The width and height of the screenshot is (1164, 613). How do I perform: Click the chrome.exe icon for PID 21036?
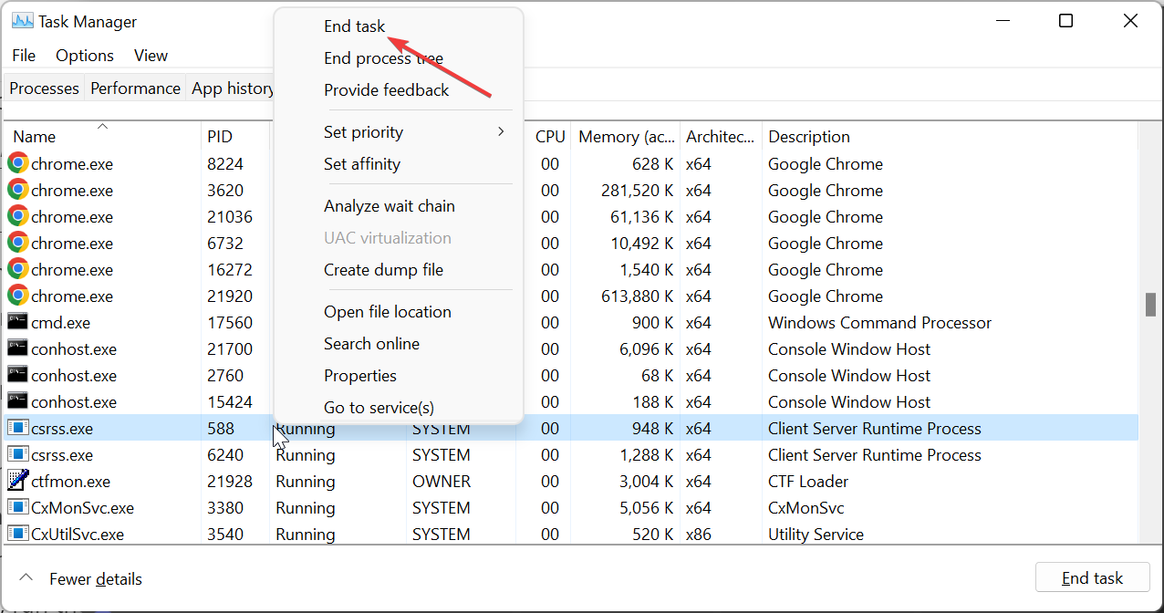point(18,217)
